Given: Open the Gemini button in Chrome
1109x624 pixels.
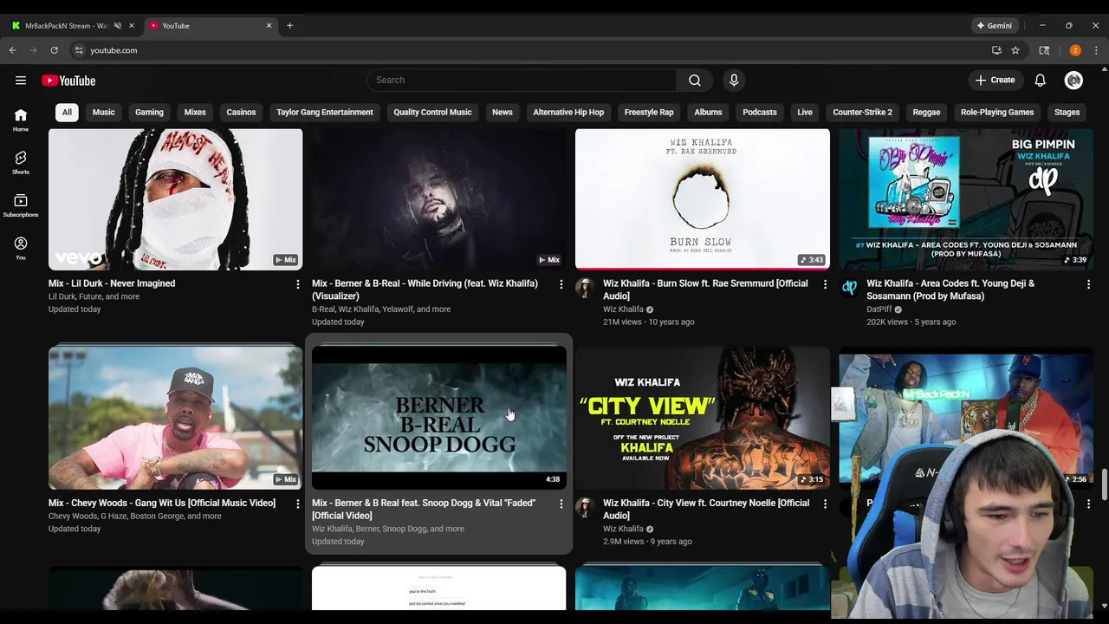Looking at the screenshot, I should click(x=994, y=25).
